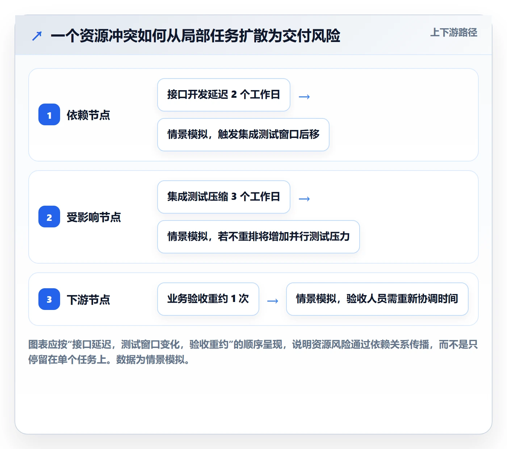Click the 业务验收重约 1 次 box
The width and height of the screenshot is (507, 449).
[x=208, y=299]
